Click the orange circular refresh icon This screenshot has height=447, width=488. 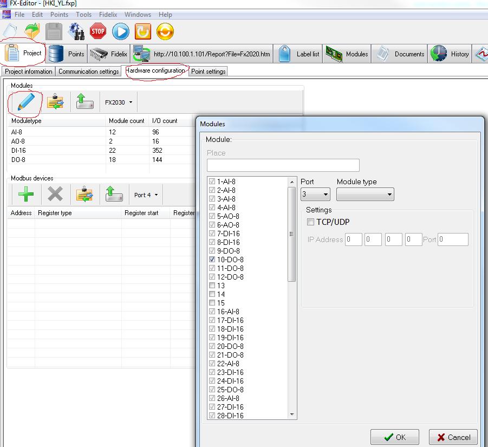pos(165,31)
